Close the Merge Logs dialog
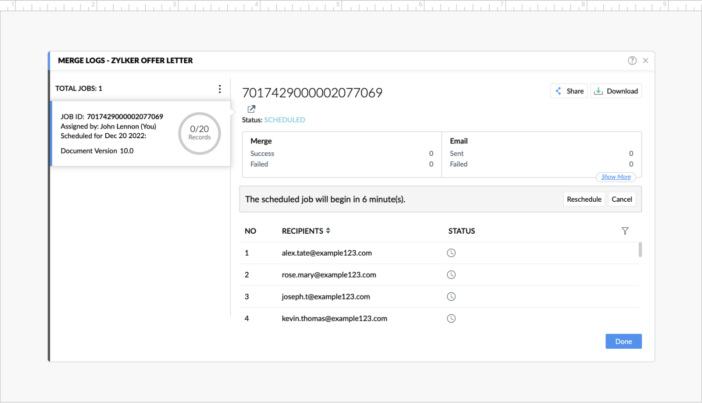This screenshot has height=403, width=702. click(x=645, y=61)
